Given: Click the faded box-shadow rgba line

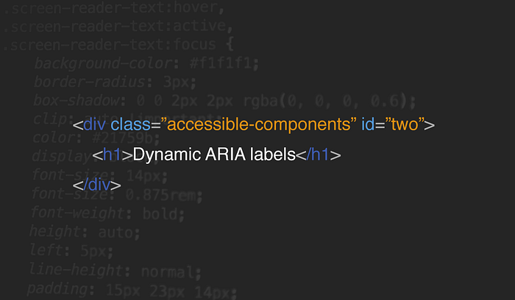Looking at the screenshot, I should coord(224,101).
